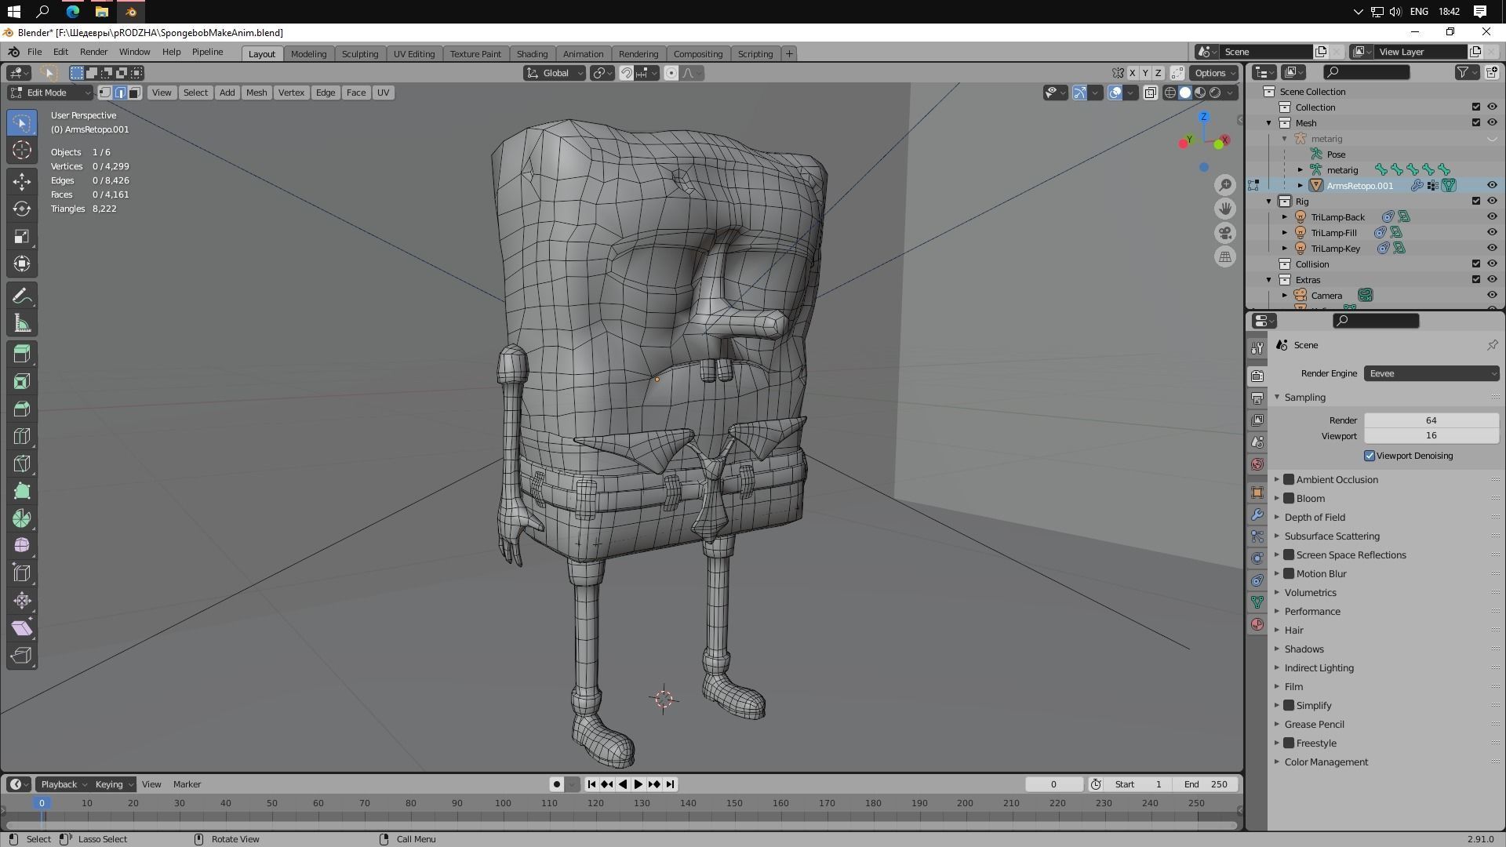Select the Shear tool

click(22, 628)
